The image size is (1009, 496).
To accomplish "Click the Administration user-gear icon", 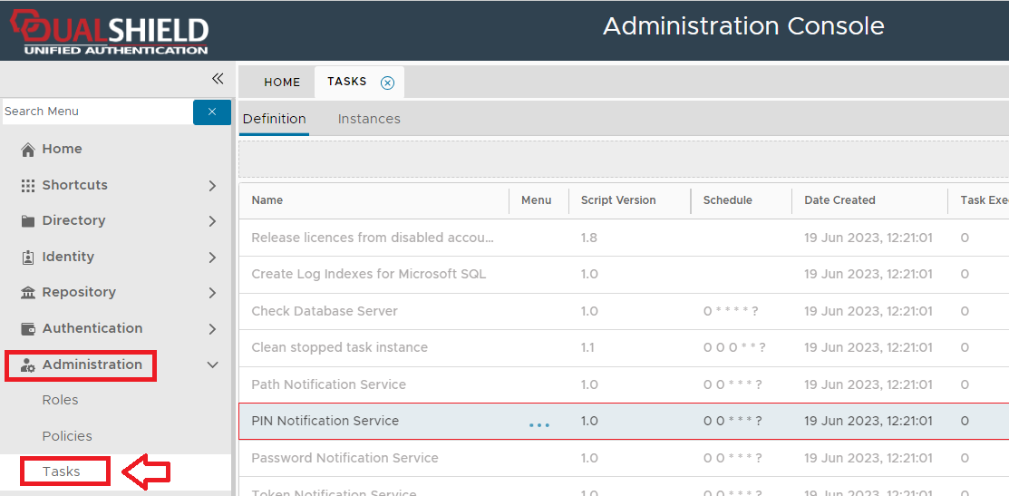I will tap(28, 365).
